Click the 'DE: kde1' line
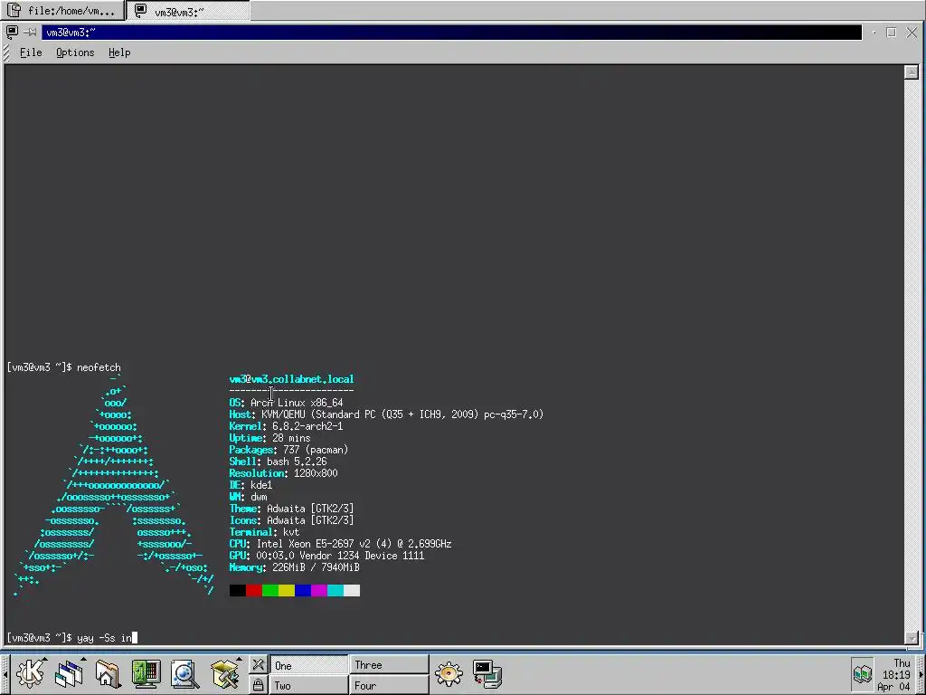This screenshot has width=926, height=695. tap(251, 485)
